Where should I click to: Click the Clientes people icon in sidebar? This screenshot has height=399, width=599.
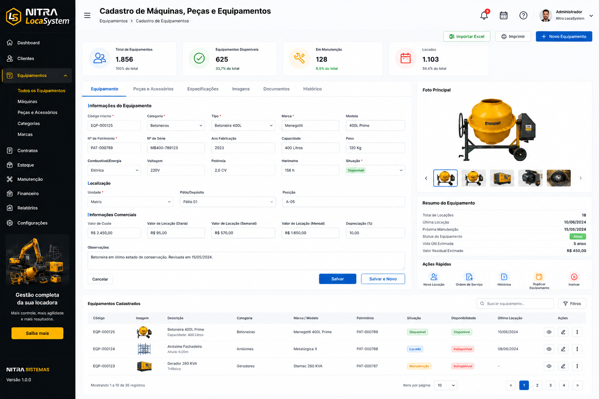point(10,58)
